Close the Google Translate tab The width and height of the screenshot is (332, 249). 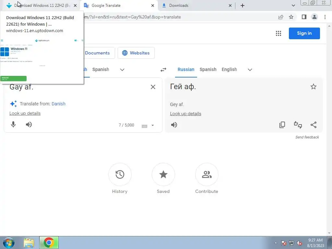pyautogui.click(x=153, y=6)
